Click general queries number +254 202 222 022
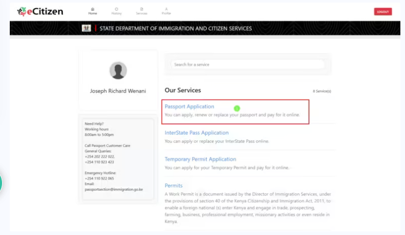The width and height of the screenshot is (405, 235). (100, 156)
